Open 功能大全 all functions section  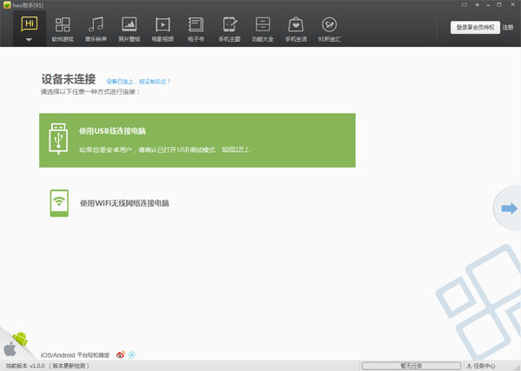coord(262,30)
